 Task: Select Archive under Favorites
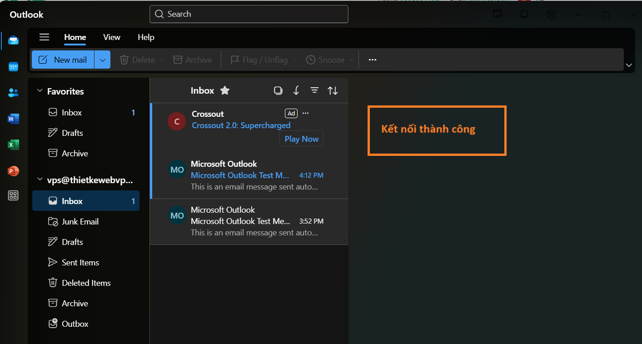(x=86, y=153)
